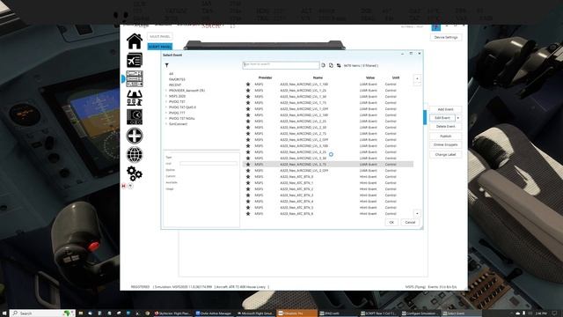Image resolution: width=563 pixels, height=317 pixels.
Task: Confirm with OK in Select Event
Action: [391, 223]
